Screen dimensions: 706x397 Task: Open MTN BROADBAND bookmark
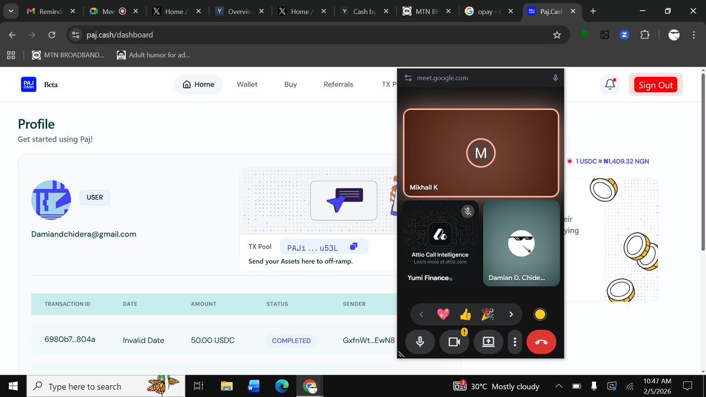pyautogui.click(x=68, y=55)
